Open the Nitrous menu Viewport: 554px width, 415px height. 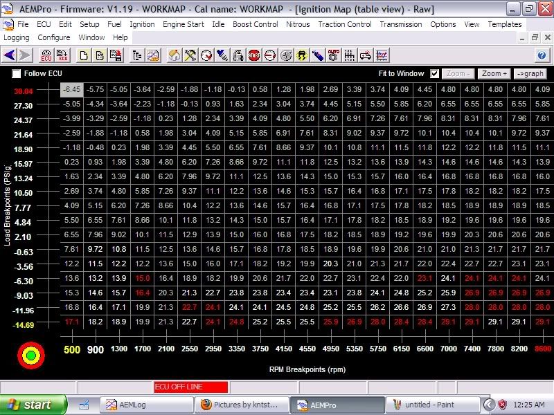tap(298, 24)
